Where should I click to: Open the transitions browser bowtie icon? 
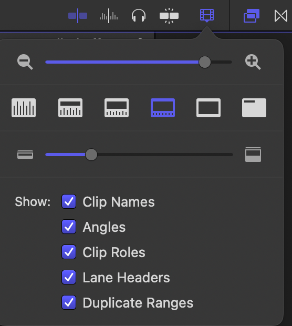(x=281, y=16)
